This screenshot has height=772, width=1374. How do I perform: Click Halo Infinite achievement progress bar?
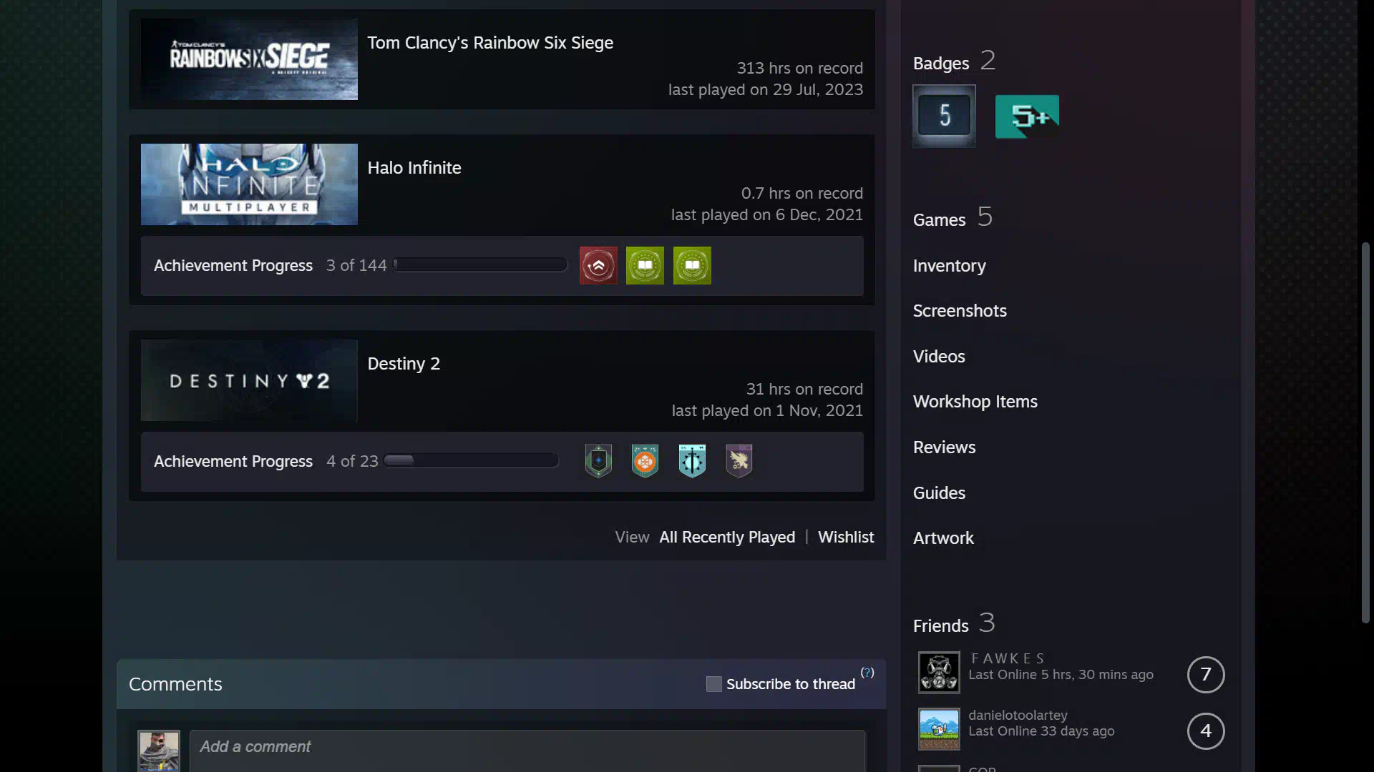[480, 265]
